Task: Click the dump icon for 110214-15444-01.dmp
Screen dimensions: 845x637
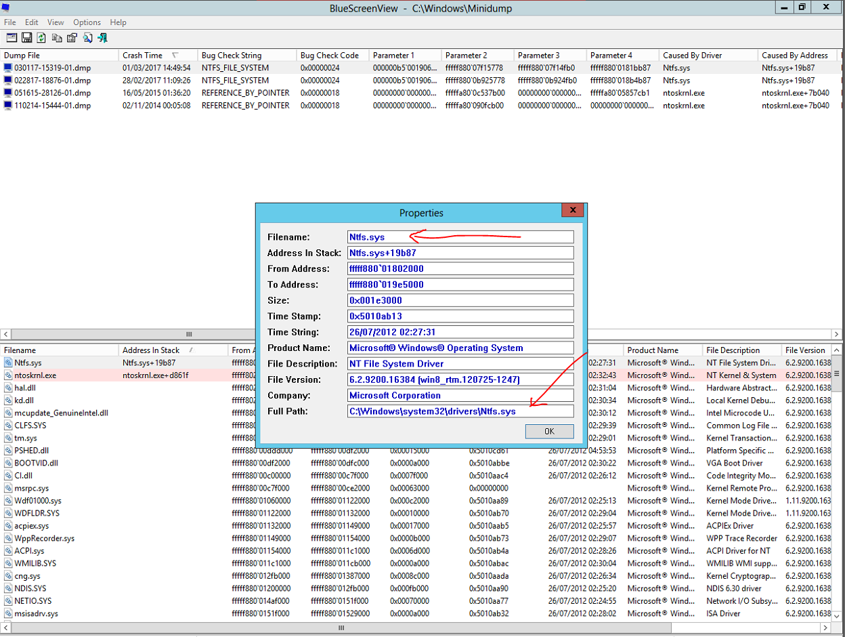Action: 8,106
